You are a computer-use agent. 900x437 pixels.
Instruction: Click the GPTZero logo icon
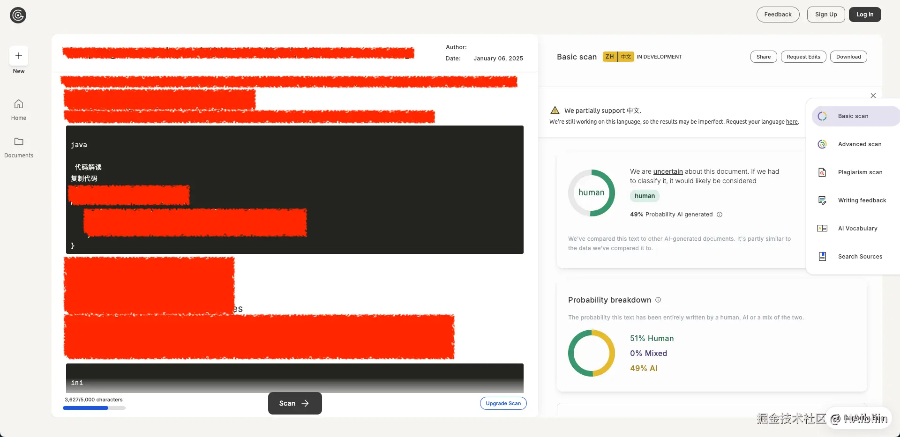[x=18, y=15]
